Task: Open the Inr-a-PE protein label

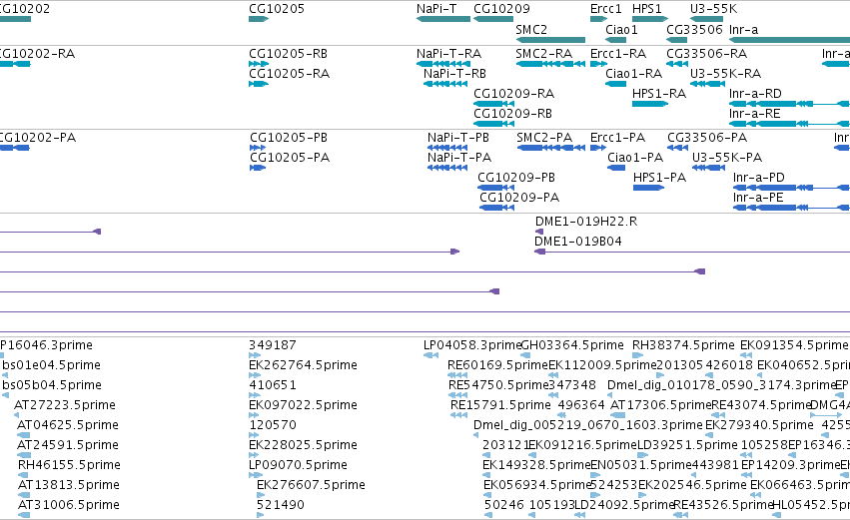Action: [758, 198]
